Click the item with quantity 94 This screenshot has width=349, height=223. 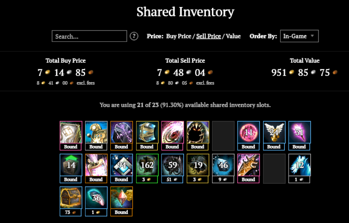pyautogui.click(x=121, y=165)
